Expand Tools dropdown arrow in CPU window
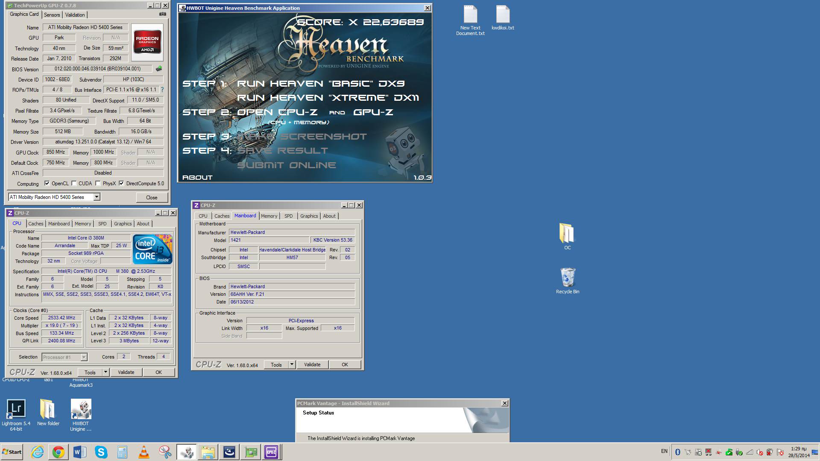The image size is (820, 461). coord(105,372)
